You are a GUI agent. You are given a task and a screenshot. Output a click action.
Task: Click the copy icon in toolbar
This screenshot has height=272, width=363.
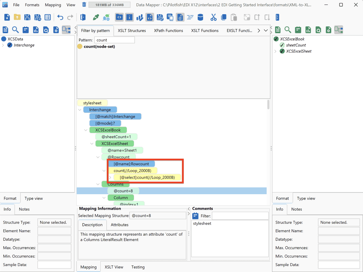coord(224,17)
